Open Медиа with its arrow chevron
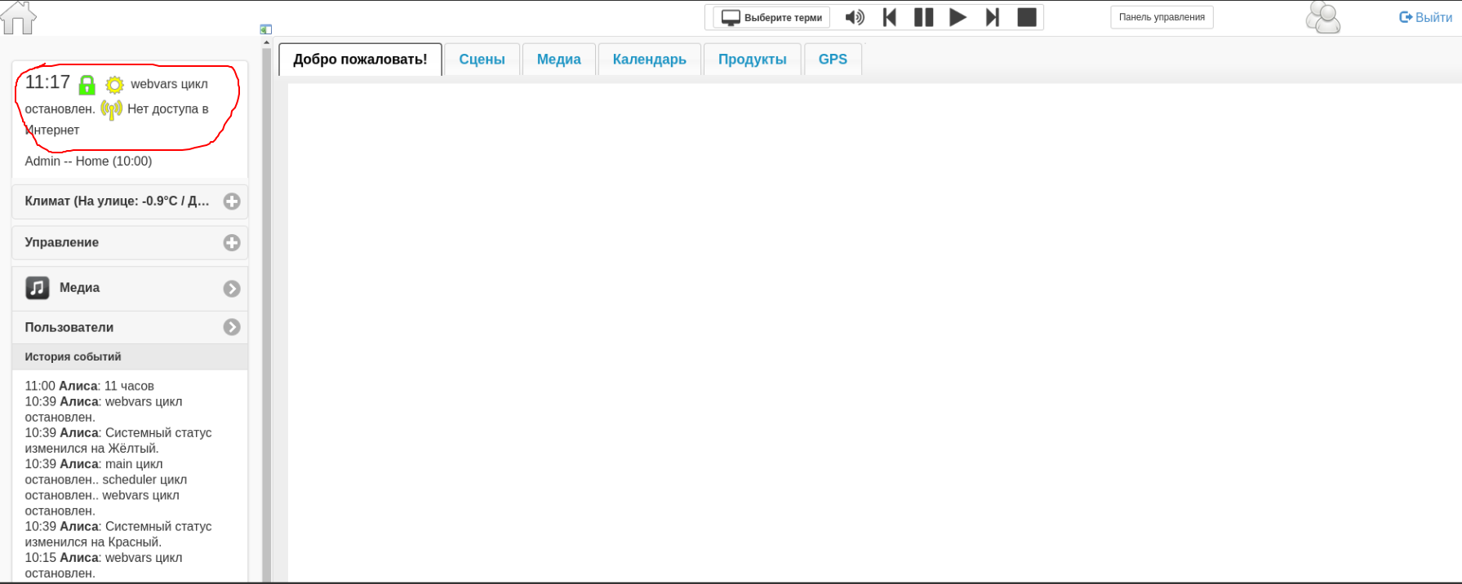1462x584 pixels. [x=232, y=289]
